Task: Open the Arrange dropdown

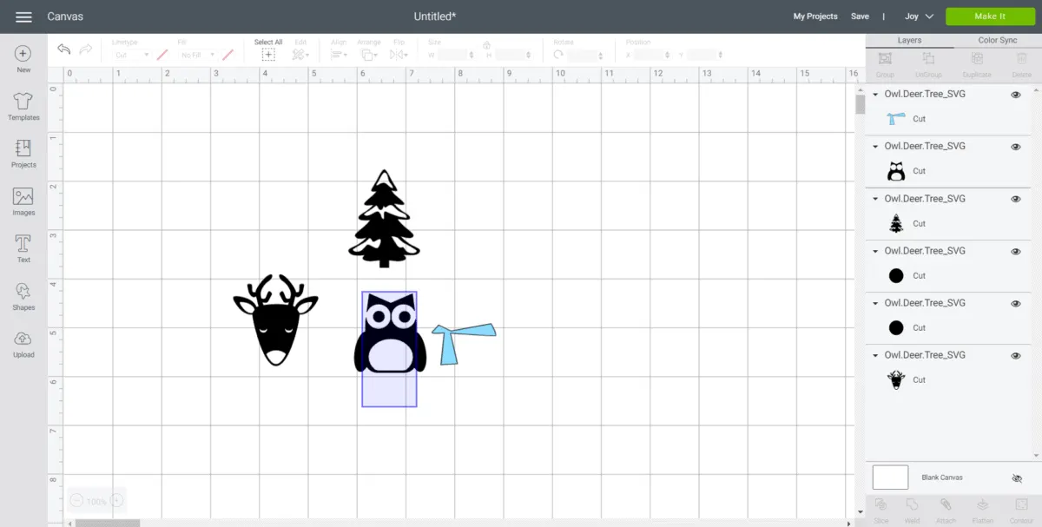Action: pyautogui.click(x=369, y=54)
